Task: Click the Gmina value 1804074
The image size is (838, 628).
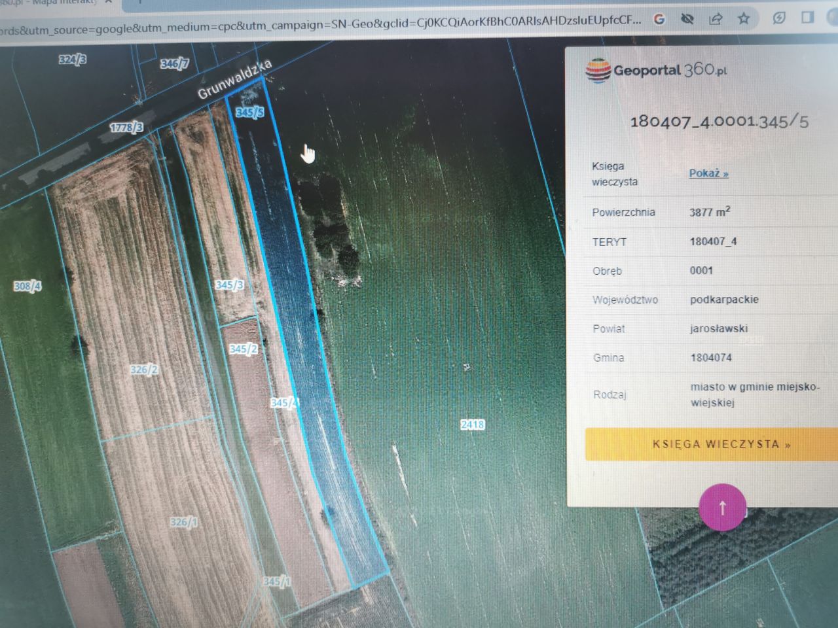Action: pos(711,358)
